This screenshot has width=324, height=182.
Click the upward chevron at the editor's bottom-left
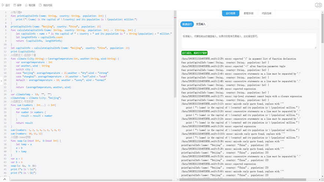[x=4, y=179]
